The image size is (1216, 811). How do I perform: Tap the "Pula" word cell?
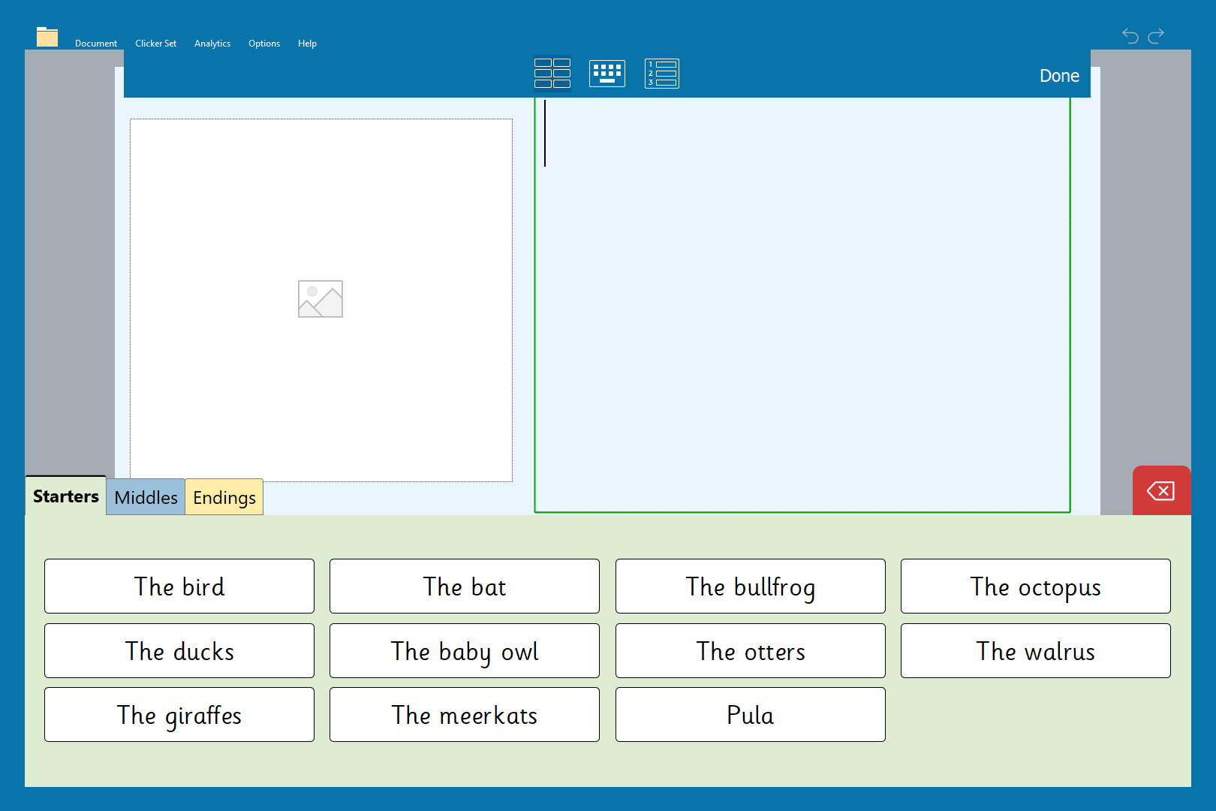tap(750, 715)
